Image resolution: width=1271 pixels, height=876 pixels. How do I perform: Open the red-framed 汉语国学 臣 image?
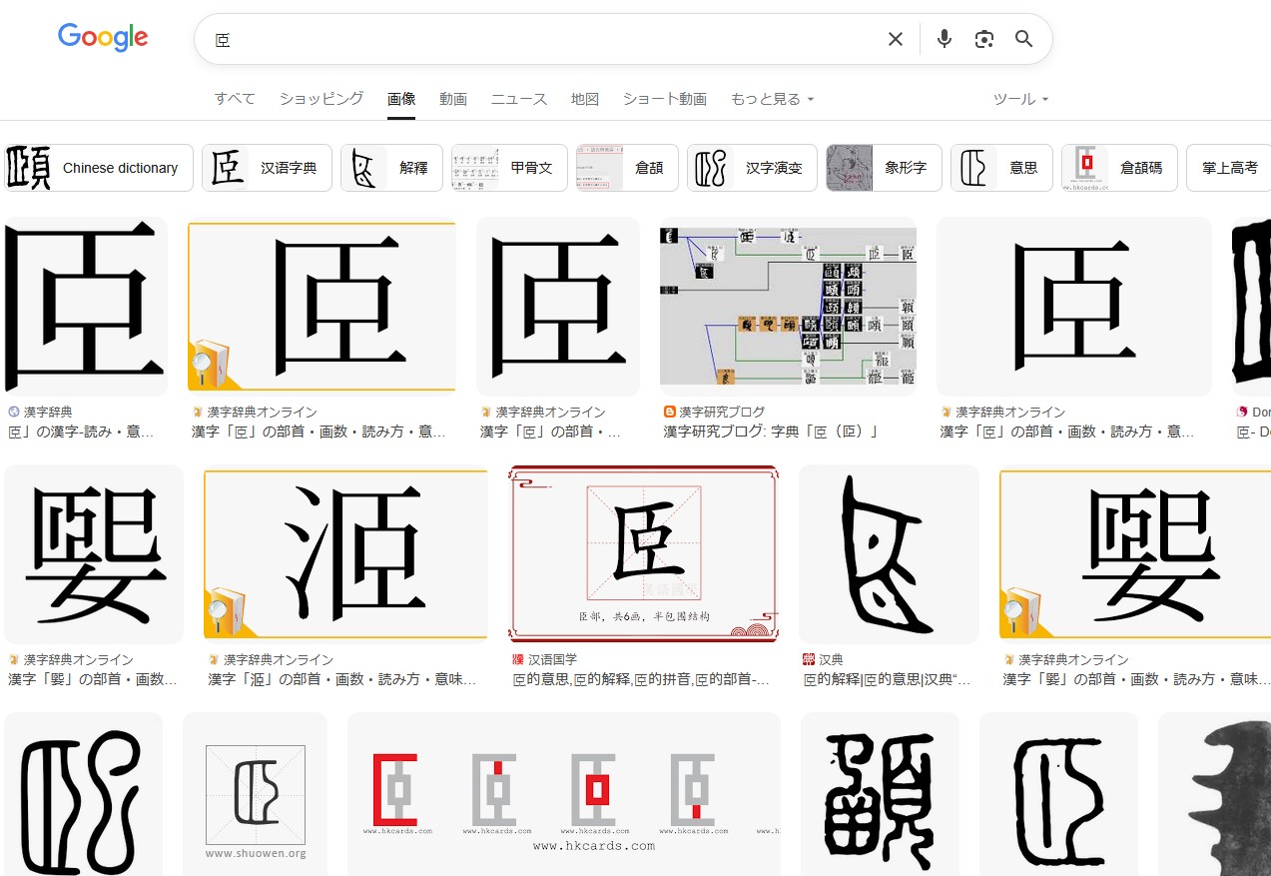(643, 554)
